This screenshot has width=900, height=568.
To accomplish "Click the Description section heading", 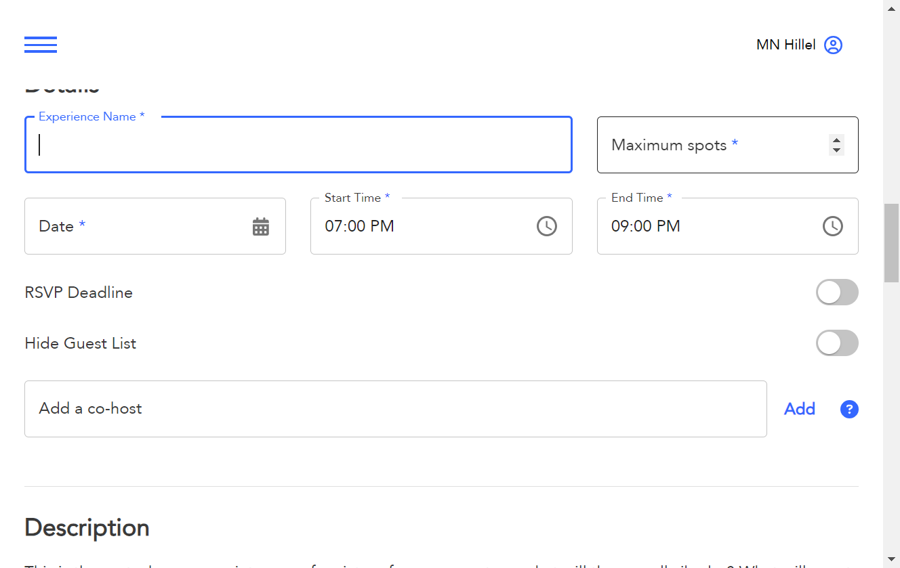I will click(87, 528).
